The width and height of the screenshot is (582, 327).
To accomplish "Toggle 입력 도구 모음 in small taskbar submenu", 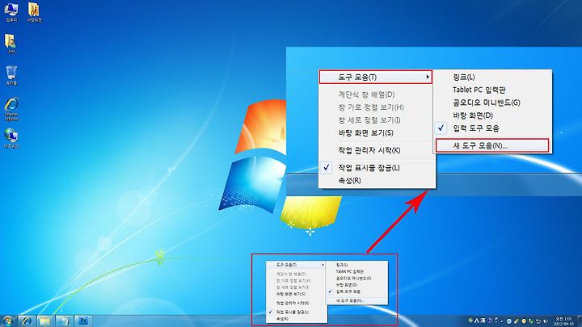I will (x=356, y=291).
